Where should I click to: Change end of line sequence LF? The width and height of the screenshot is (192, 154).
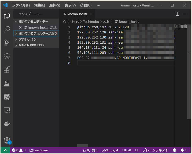(x=137, y=150)
